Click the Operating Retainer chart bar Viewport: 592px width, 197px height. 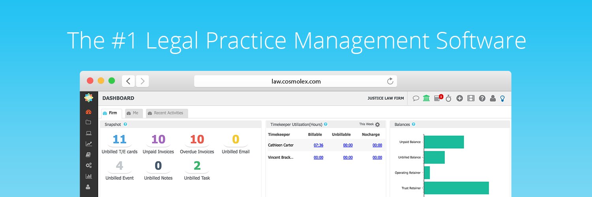427,173
